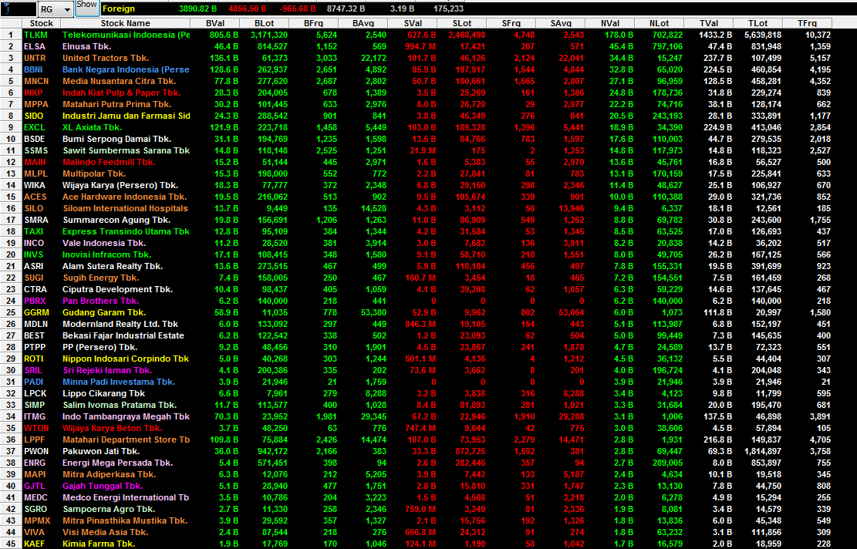Image resolution: width=857 pixels, height=549 pixels.
Task: Click the -965.68 B net value
Action: (x=298, y=8)
